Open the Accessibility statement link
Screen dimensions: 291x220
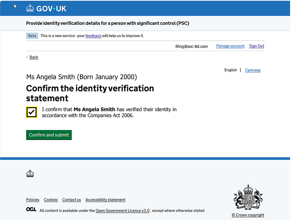click(105, 200)
